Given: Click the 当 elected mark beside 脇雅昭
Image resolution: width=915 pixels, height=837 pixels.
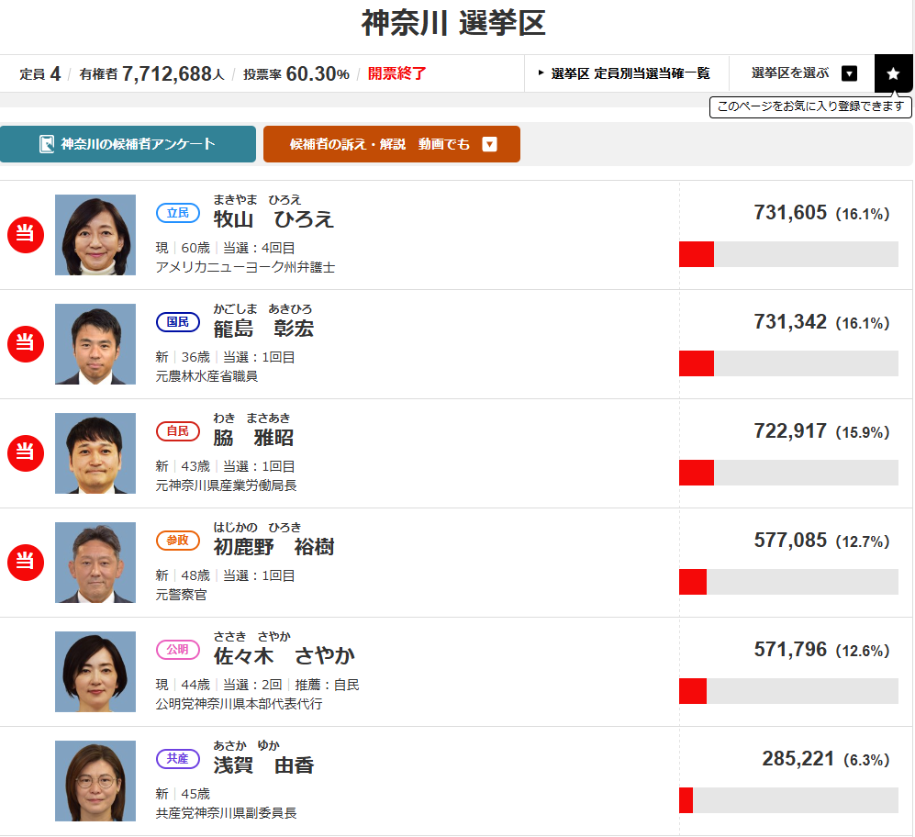Looking at the screenshot, I should click(x=26, y=453).
